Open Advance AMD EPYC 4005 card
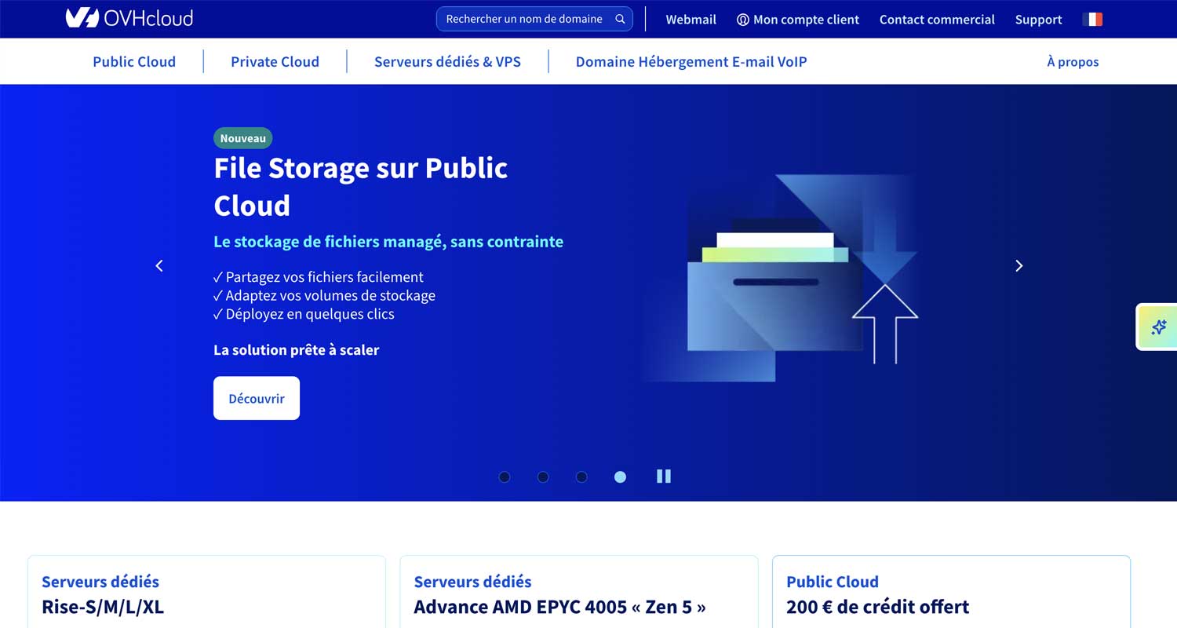This screenshot has width=1177, height=628. coord(579,593)
